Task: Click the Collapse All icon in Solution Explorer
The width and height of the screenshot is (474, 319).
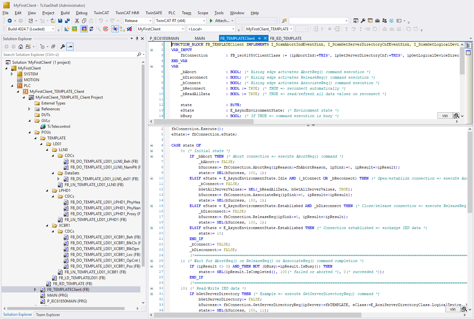Action: (x=53, y=47)
